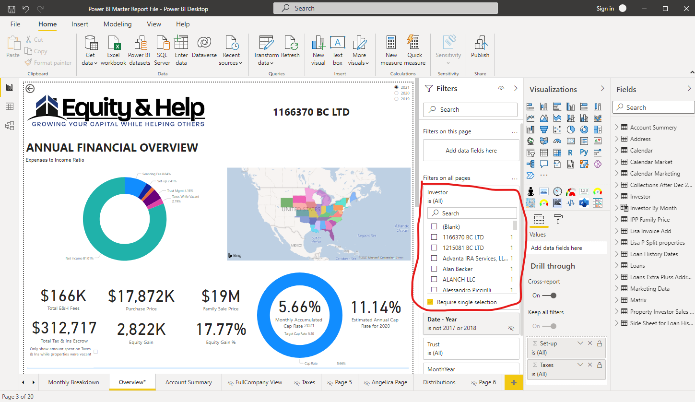The image size is (695, 402).
Task: Check the Alan Becker filter checkbox
Action: [434, 269]
